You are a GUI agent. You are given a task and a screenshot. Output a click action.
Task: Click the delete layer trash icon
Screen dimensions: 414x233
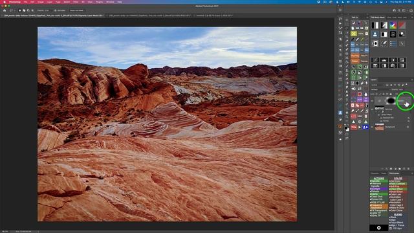pyautogui.click(x=408, y=168)
